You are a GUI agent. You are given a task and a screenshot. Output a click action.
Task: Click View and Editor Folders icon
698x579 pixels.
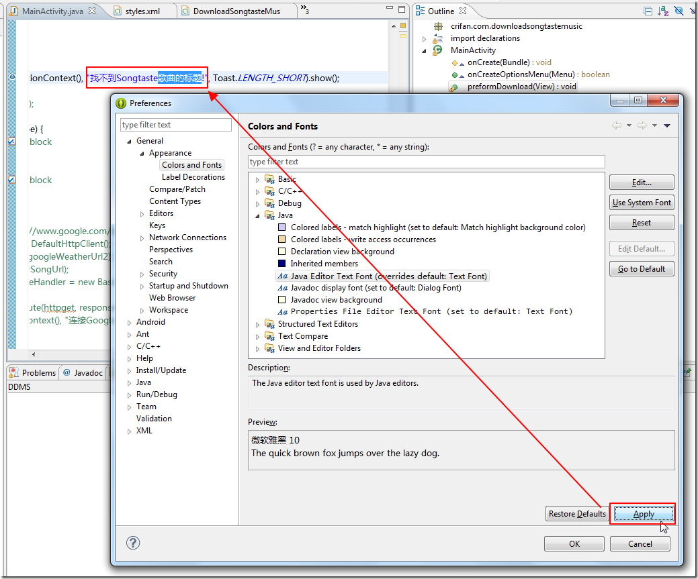pyautogui.click(x=269, y=348)
